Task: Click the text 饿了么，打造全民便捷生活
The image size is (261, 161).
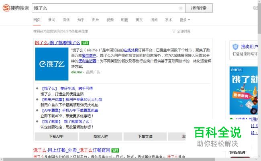Action: [x=62, y=94]
